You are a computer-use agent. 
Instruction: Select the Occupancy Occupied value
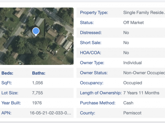133,83
